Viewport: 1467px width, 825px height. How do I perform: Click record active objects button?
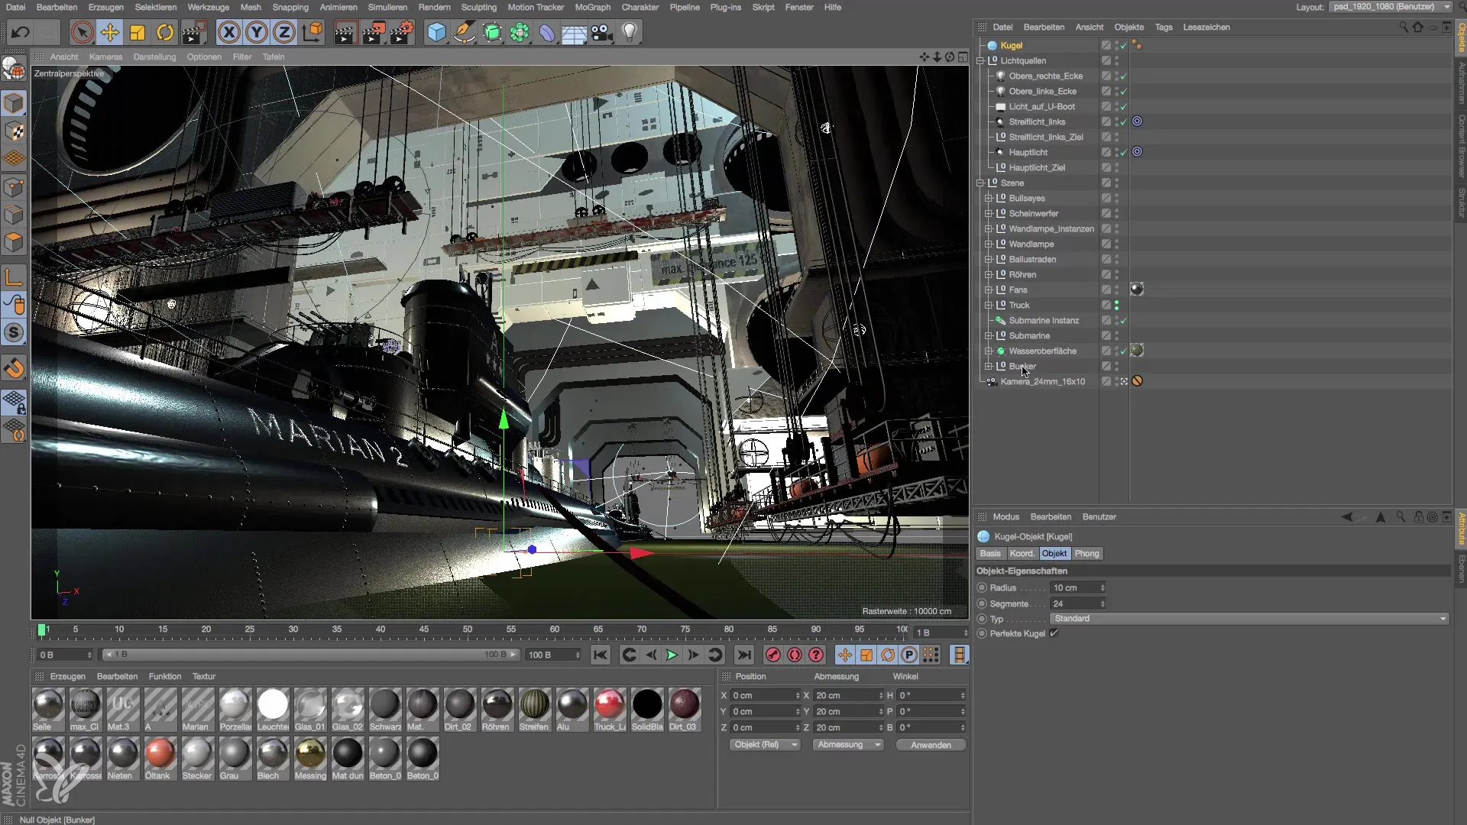pos(773,655)
